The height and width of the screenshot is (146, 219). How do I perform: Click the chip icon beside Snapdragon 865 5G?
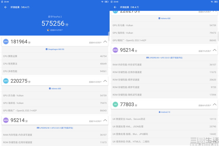pyautogui.click(x=46, y=49)
